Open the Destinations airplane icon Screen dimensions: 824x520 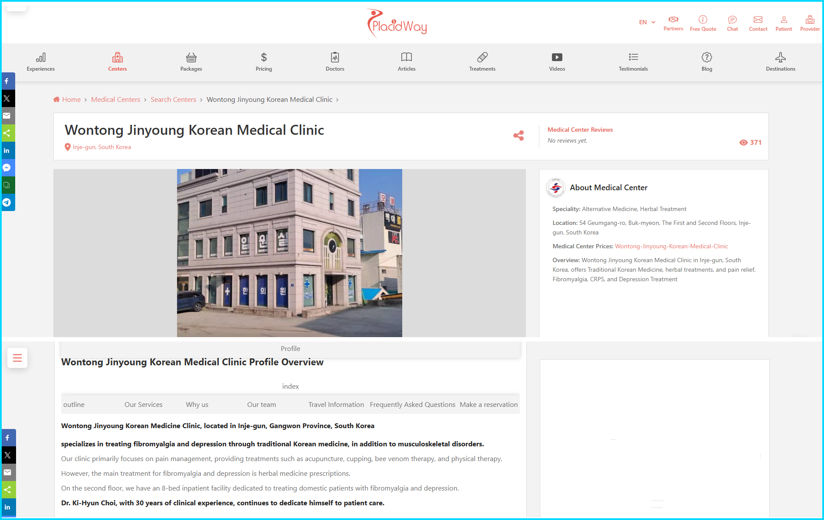pyautogui.click(x=780, y=58)
